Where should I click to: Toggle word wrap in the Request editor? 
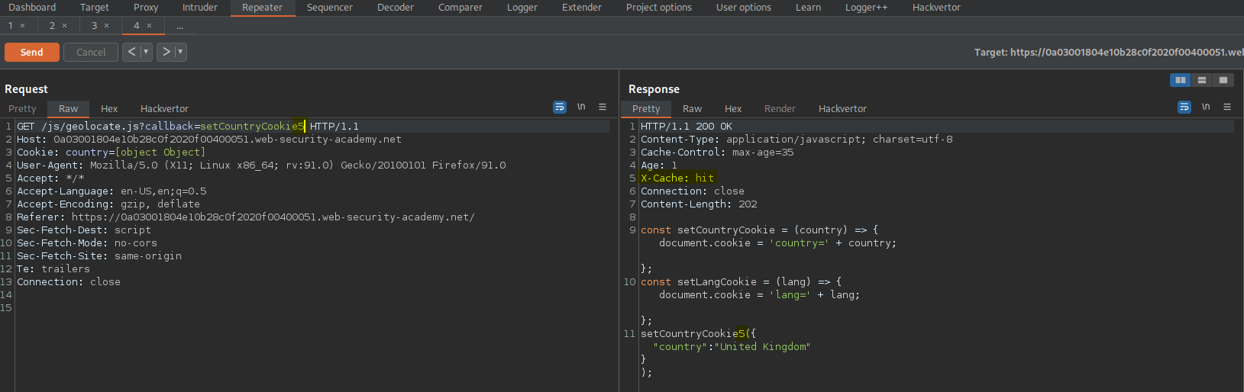pos(560,108)
